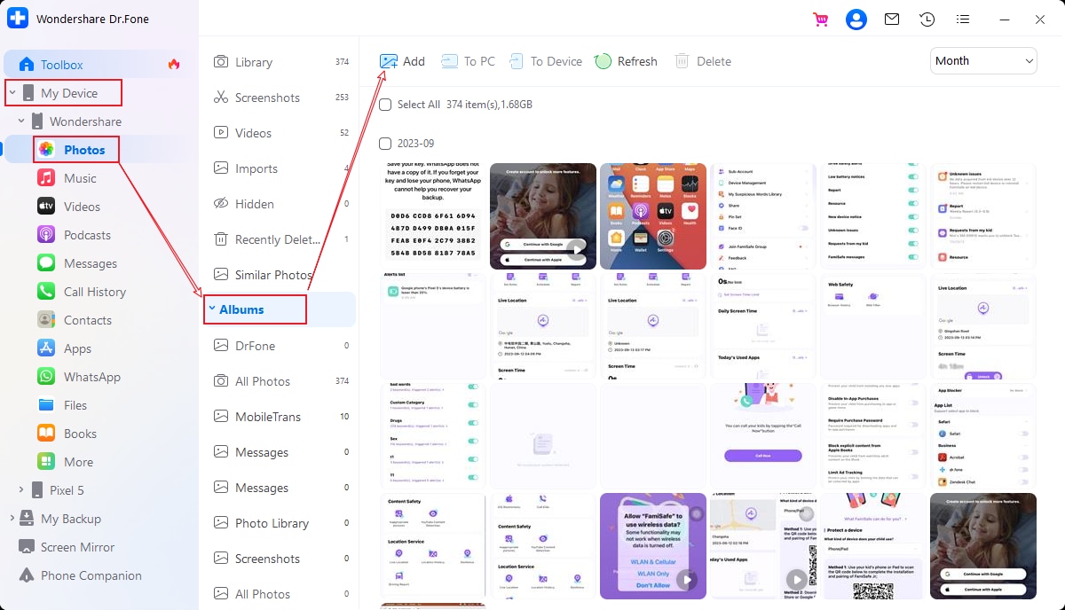This screenshot has height=610, width=1065.
Task: Open the Imports category
Action: pyautogui.click(x=280, y=168)
